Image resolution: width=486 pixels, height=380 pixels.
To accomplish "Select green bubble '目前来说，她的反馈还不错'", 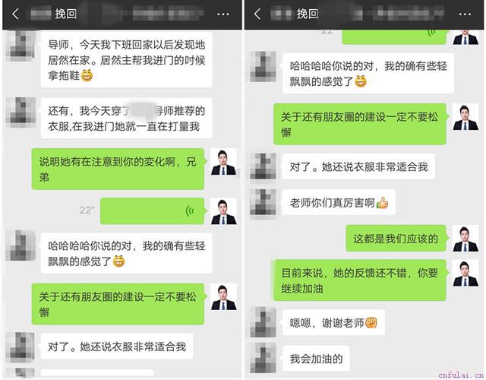I will 359,280.
